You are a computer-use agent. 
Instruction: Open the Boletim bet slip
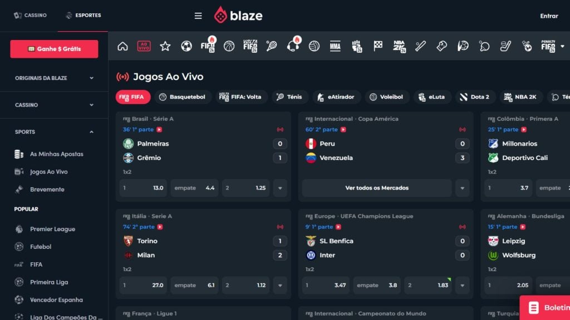[x=545, y=308]
